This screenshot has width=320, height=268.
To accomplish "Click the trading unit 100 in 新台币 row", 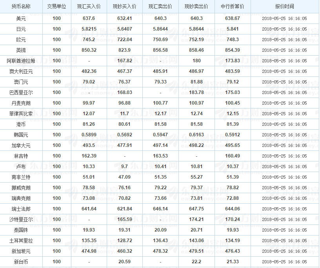I will pyautogui.click(x=57, y=262).
